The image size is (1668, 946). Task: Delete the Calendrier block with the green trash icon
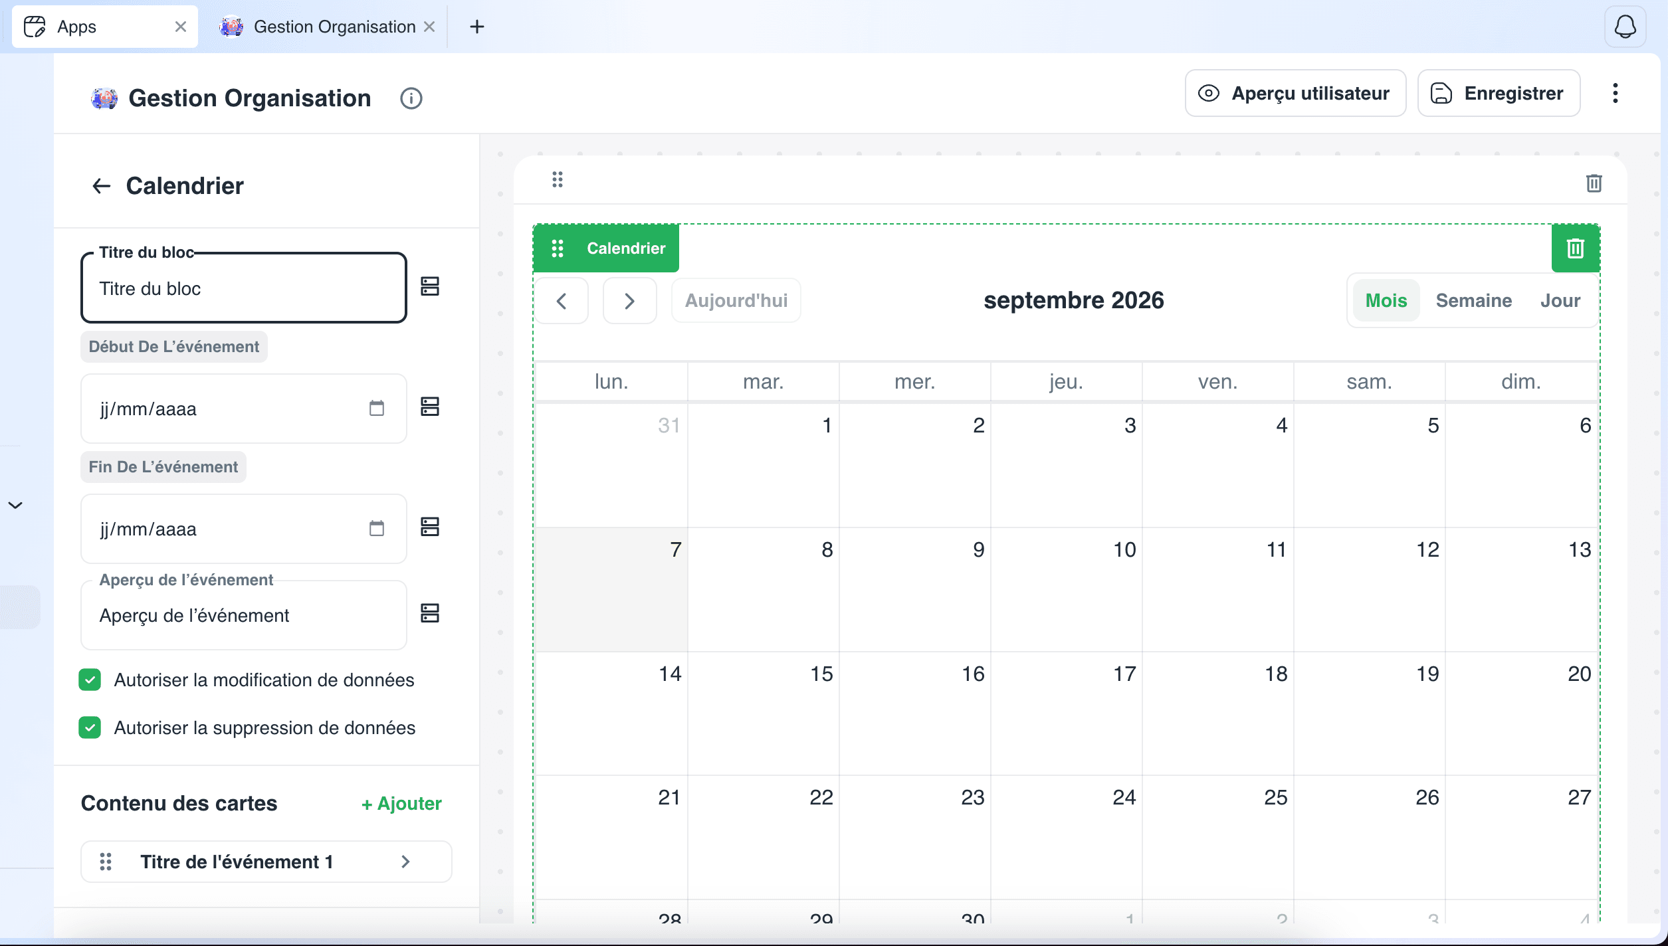coord(1576,248)
